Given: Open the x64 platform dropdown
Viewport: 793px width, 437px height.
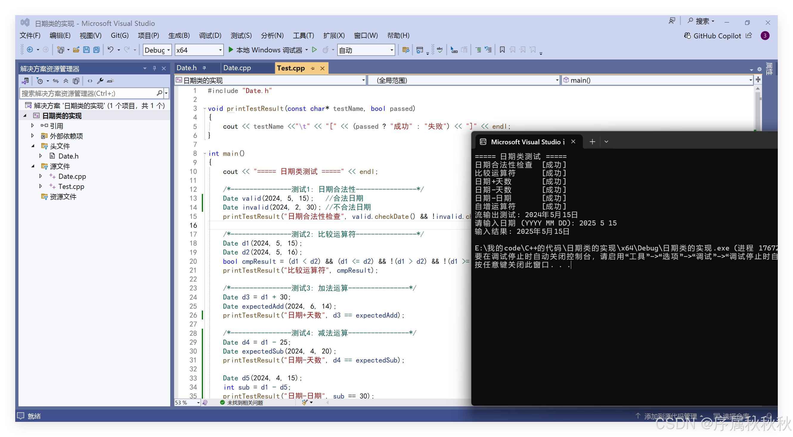Looking at the screenshot, I should pos(199,50).
